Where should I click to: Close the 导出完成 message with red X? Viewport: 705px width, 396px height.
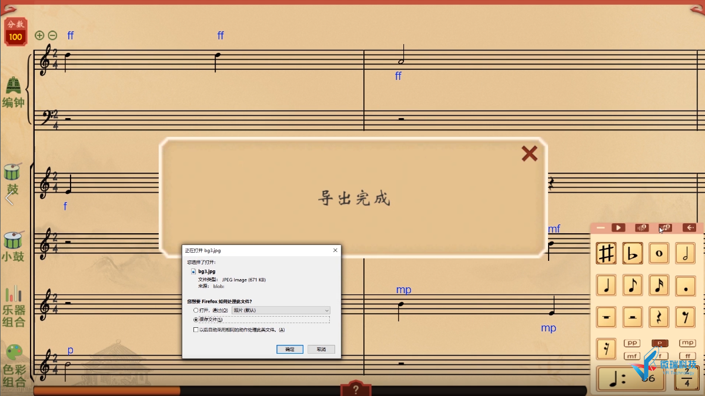pyautogui.click(x=529, y=154)
